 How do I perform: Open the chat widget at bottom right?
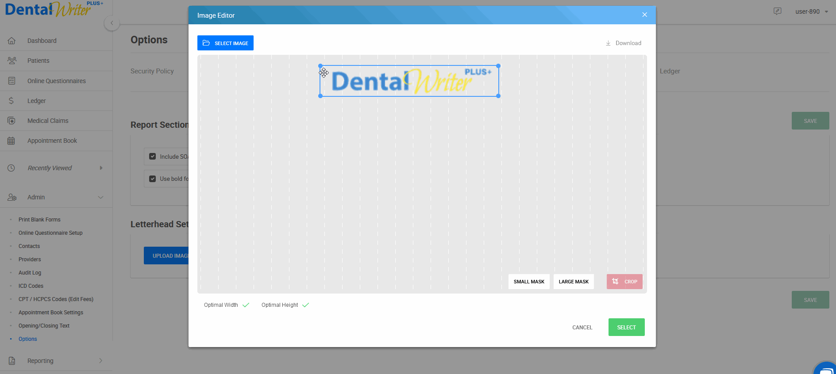tap(826, 369)
